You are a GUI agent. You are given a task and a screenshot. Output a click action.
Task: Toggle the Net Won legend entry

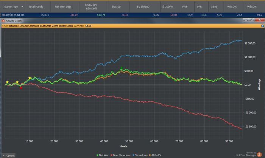coord(103,155)
